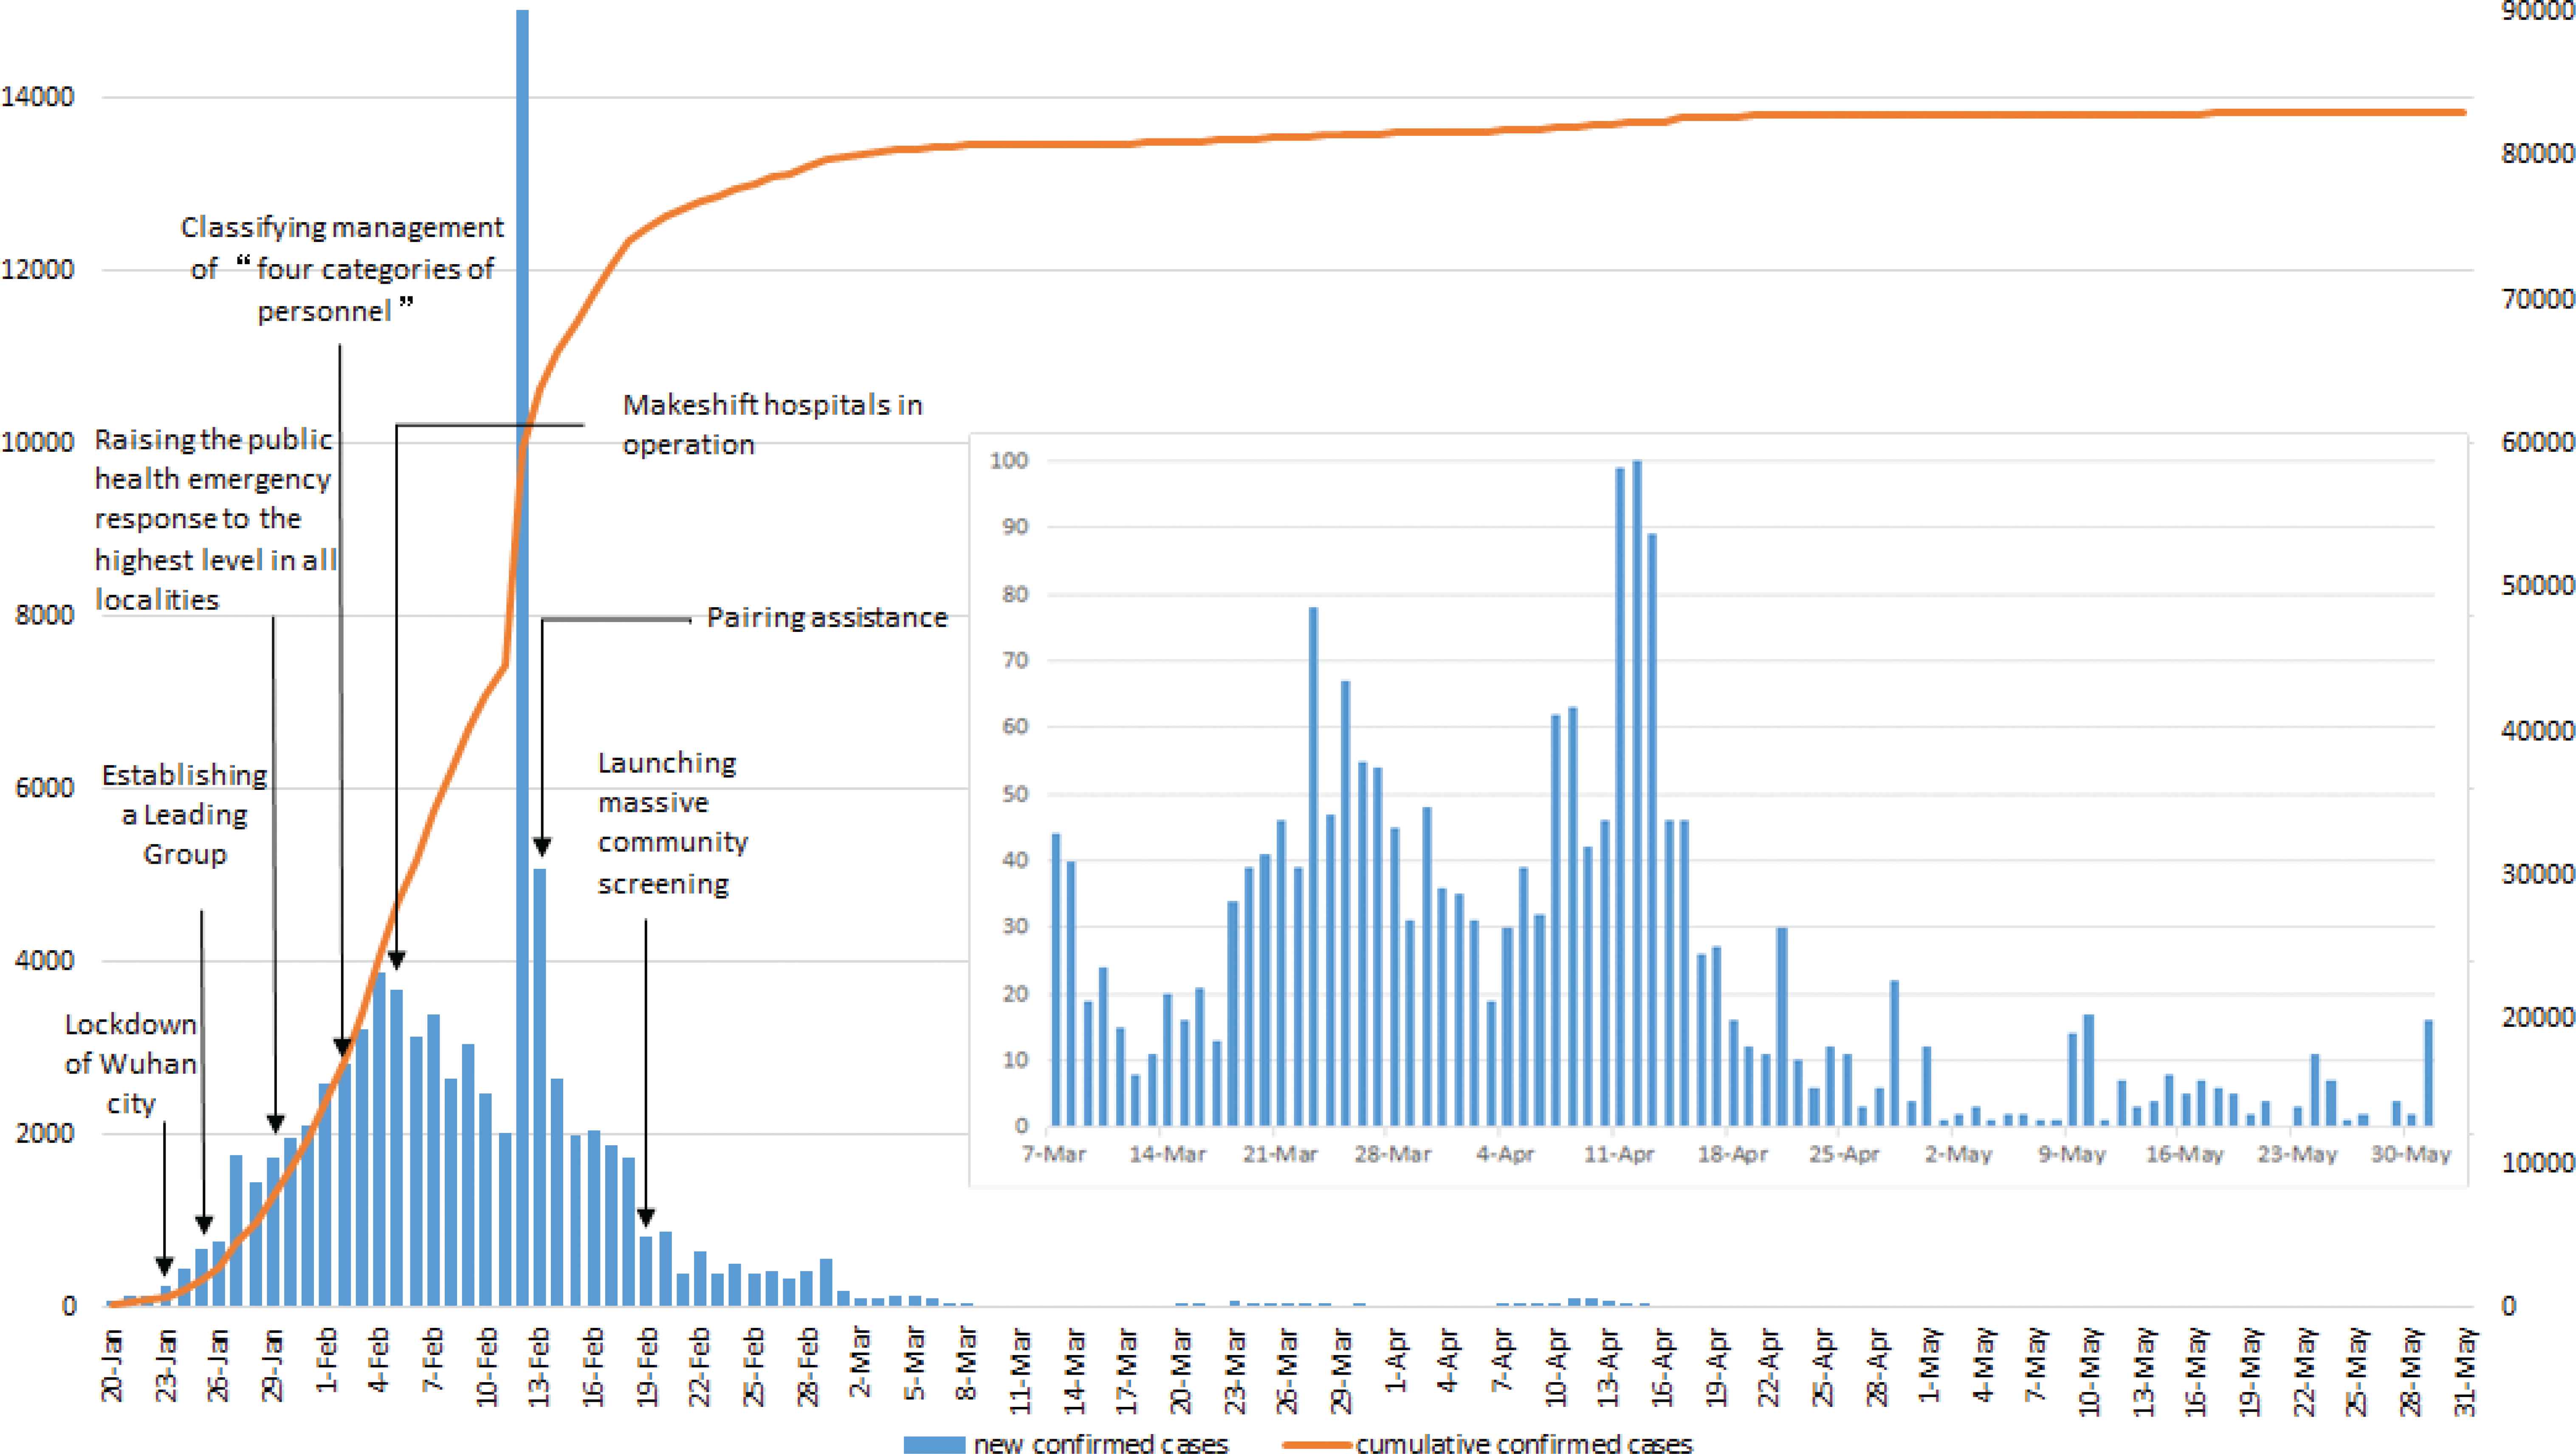Image resolution: width=2576 pixels, height=1454 pixels.
Task: Select the 'Makeshift hospitals in operation' label
Action: (x=772, y=424)
